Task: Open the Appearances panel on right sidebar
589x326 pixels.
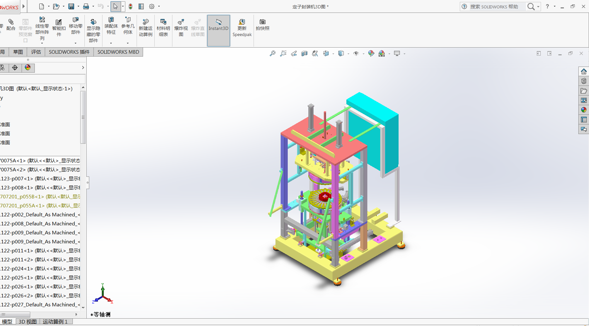Action: (x=584, y=110)
